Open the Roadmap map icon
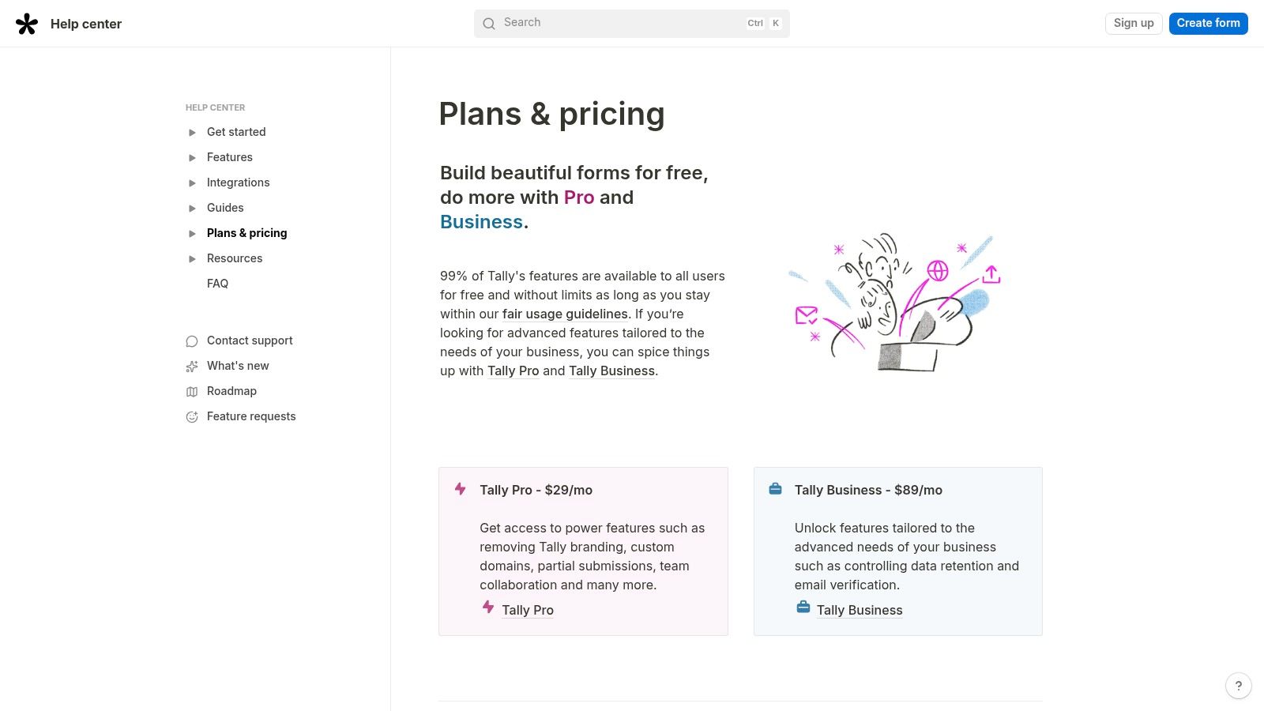 click(x=192, y=391)
